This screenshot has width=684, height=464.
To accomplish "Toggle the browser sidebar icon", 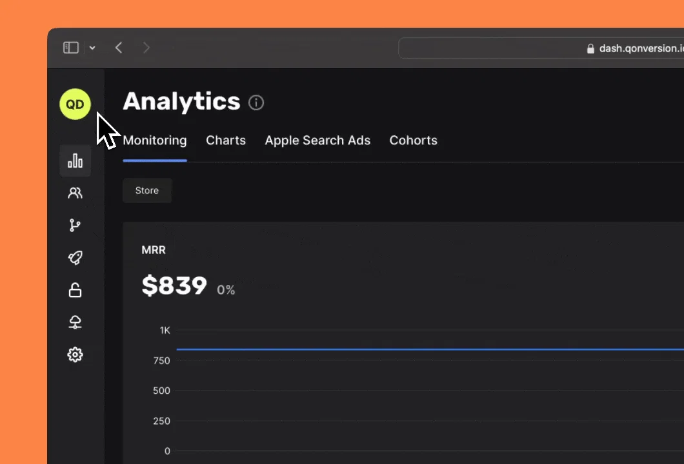I will 71,48.
